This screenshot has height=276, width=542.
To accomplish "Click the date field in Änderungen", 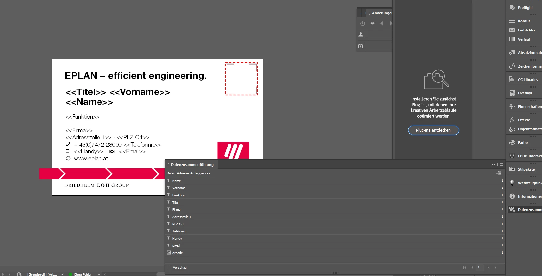I will click(x=378, y=46).
